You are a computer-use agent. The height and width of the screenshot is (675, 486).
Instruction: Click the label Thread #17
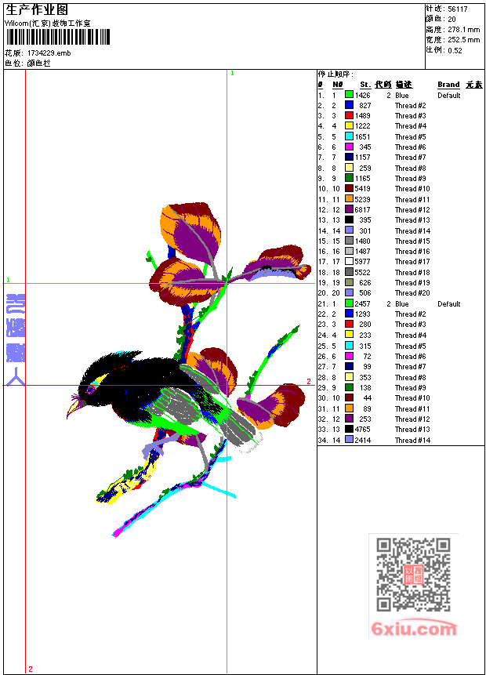pyautogui.click(x=412, y=262)
